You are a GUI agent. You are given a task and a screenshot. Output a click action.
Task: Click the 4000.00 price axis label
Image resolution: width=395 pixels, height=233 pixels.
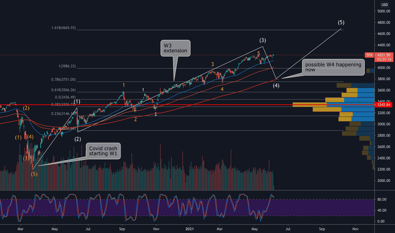tap(384, 68)
